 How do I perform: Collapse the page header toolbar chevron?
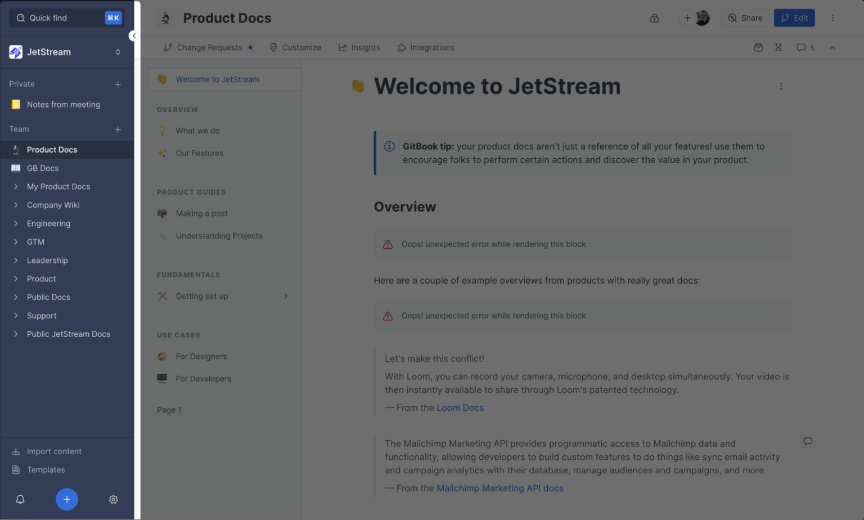(x=832, y=47)
